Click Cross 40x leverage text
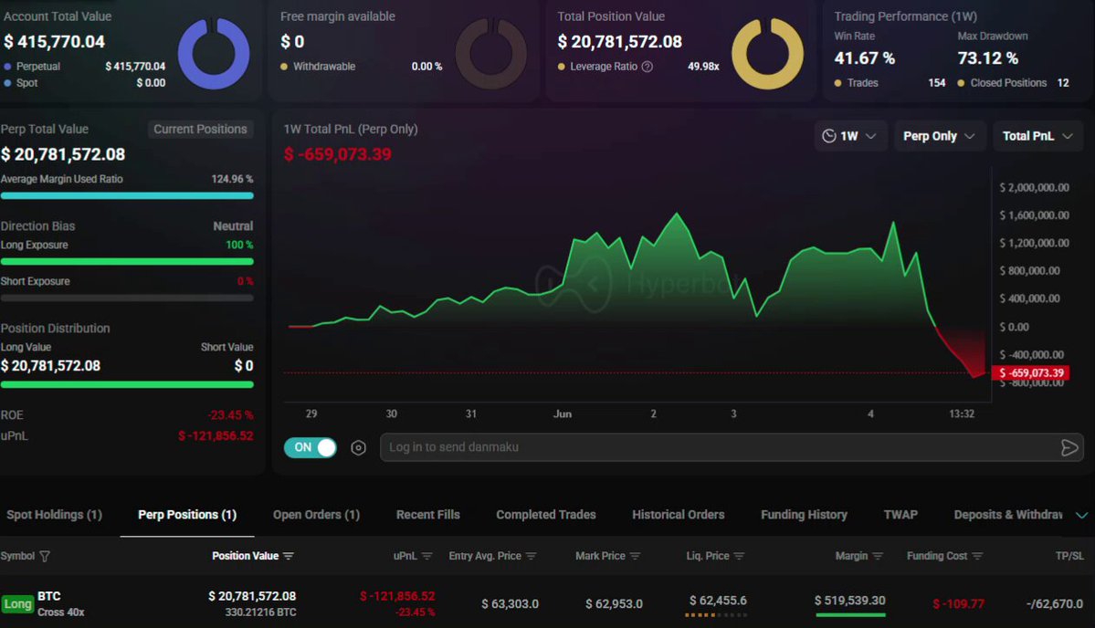This screenshot has width=1095, height=628. 61,612
